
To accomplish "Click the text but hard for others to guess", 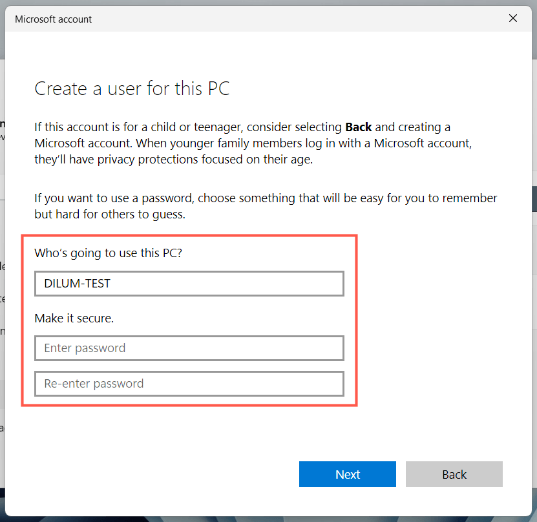I will 110,214.
